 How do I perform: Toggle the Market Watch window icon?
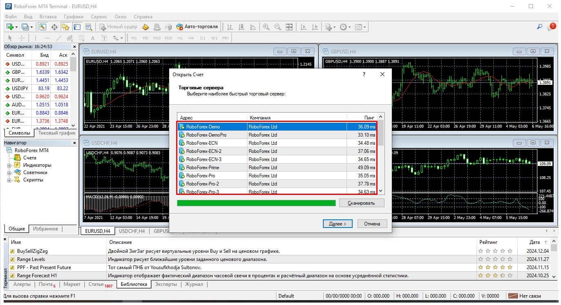coord(43,27)
